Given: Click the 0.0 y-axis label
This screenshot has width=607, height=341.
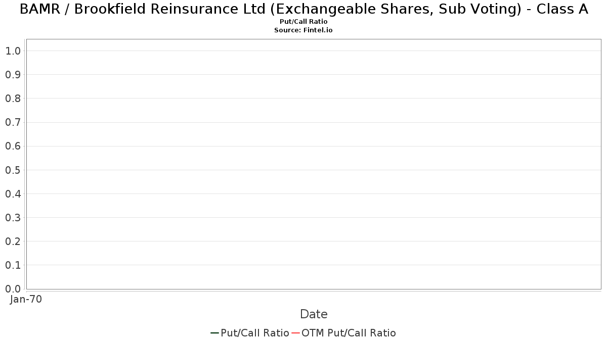Looking at the screenshot, I should pos(13,288).
